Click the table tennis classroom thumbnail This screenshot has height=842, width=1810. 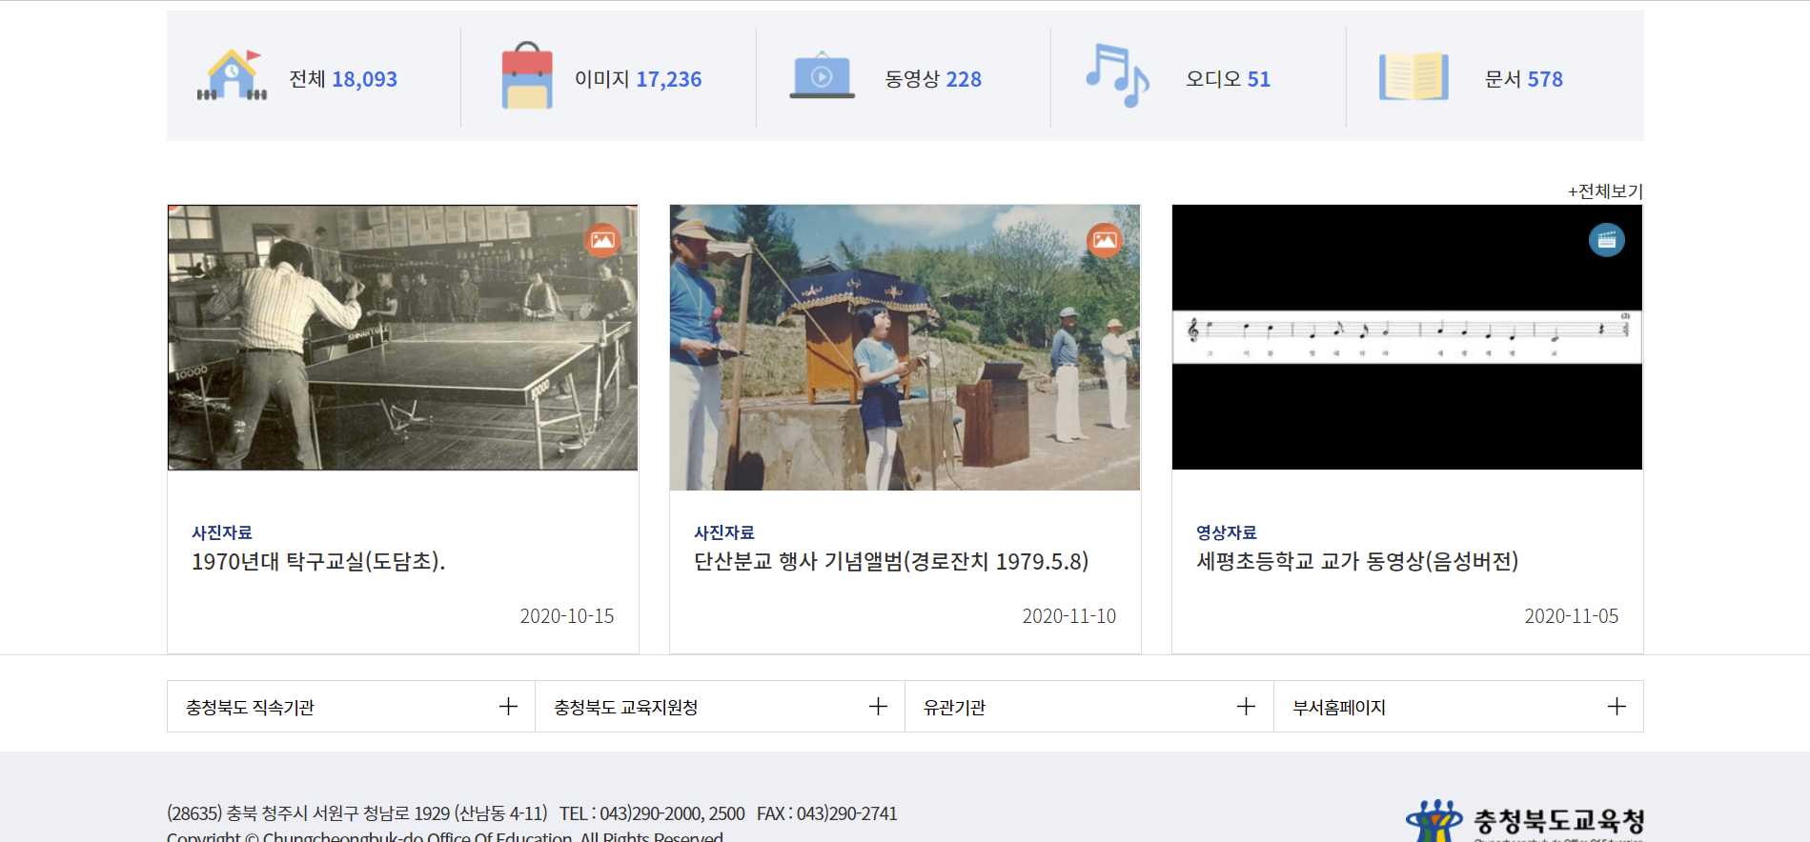point(402,338)
